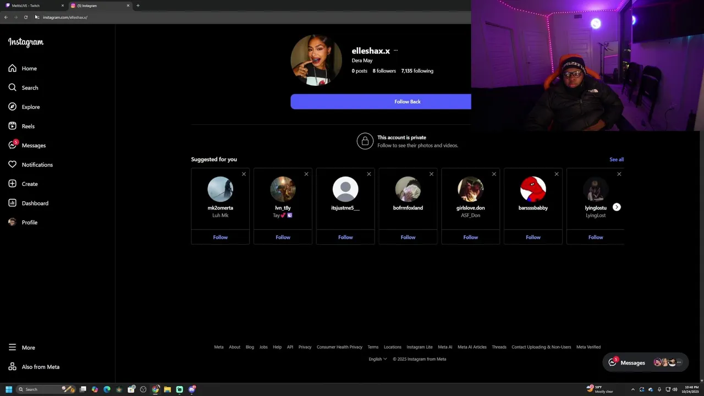Open girlslove.don username link
This screenshot has width=704, height=396.
pyautogui.click(x=471, y=208)
